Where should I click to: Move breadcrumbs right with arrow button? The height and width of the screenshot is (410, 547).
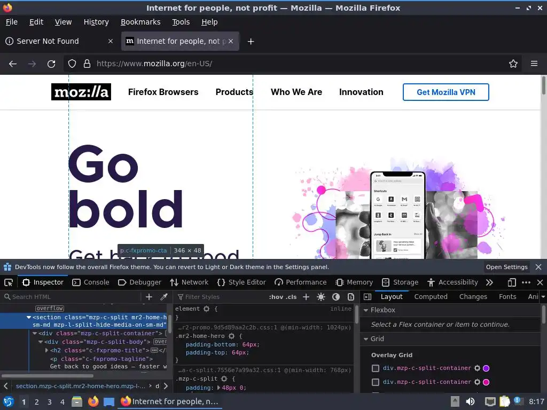pos(166,386)
